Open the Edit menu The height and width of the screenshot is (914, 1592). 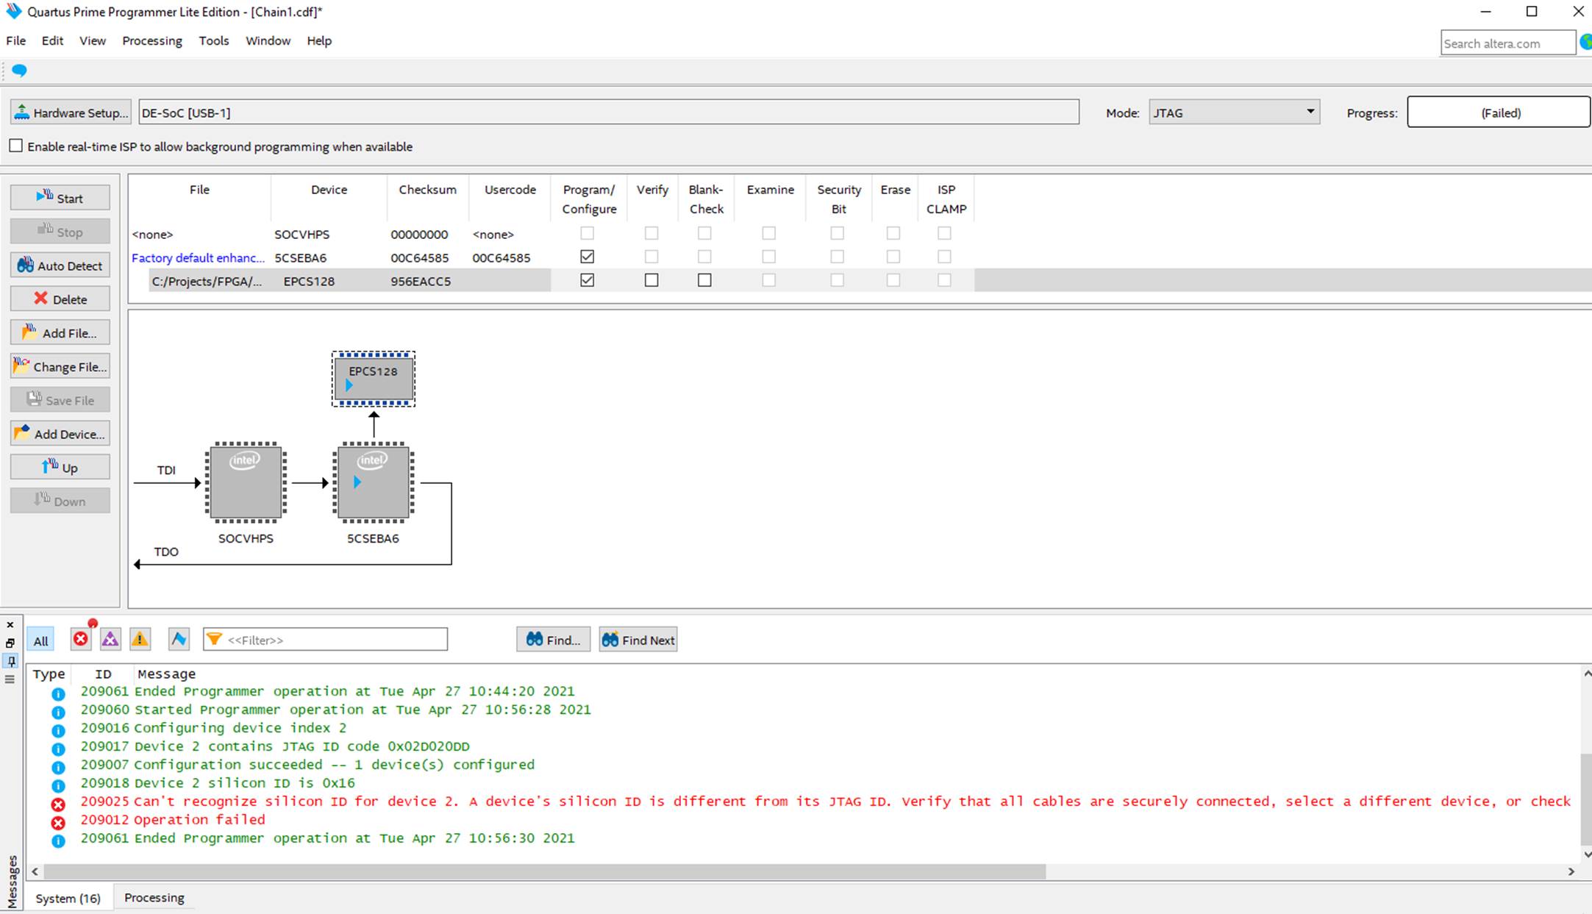coord(52,40)
